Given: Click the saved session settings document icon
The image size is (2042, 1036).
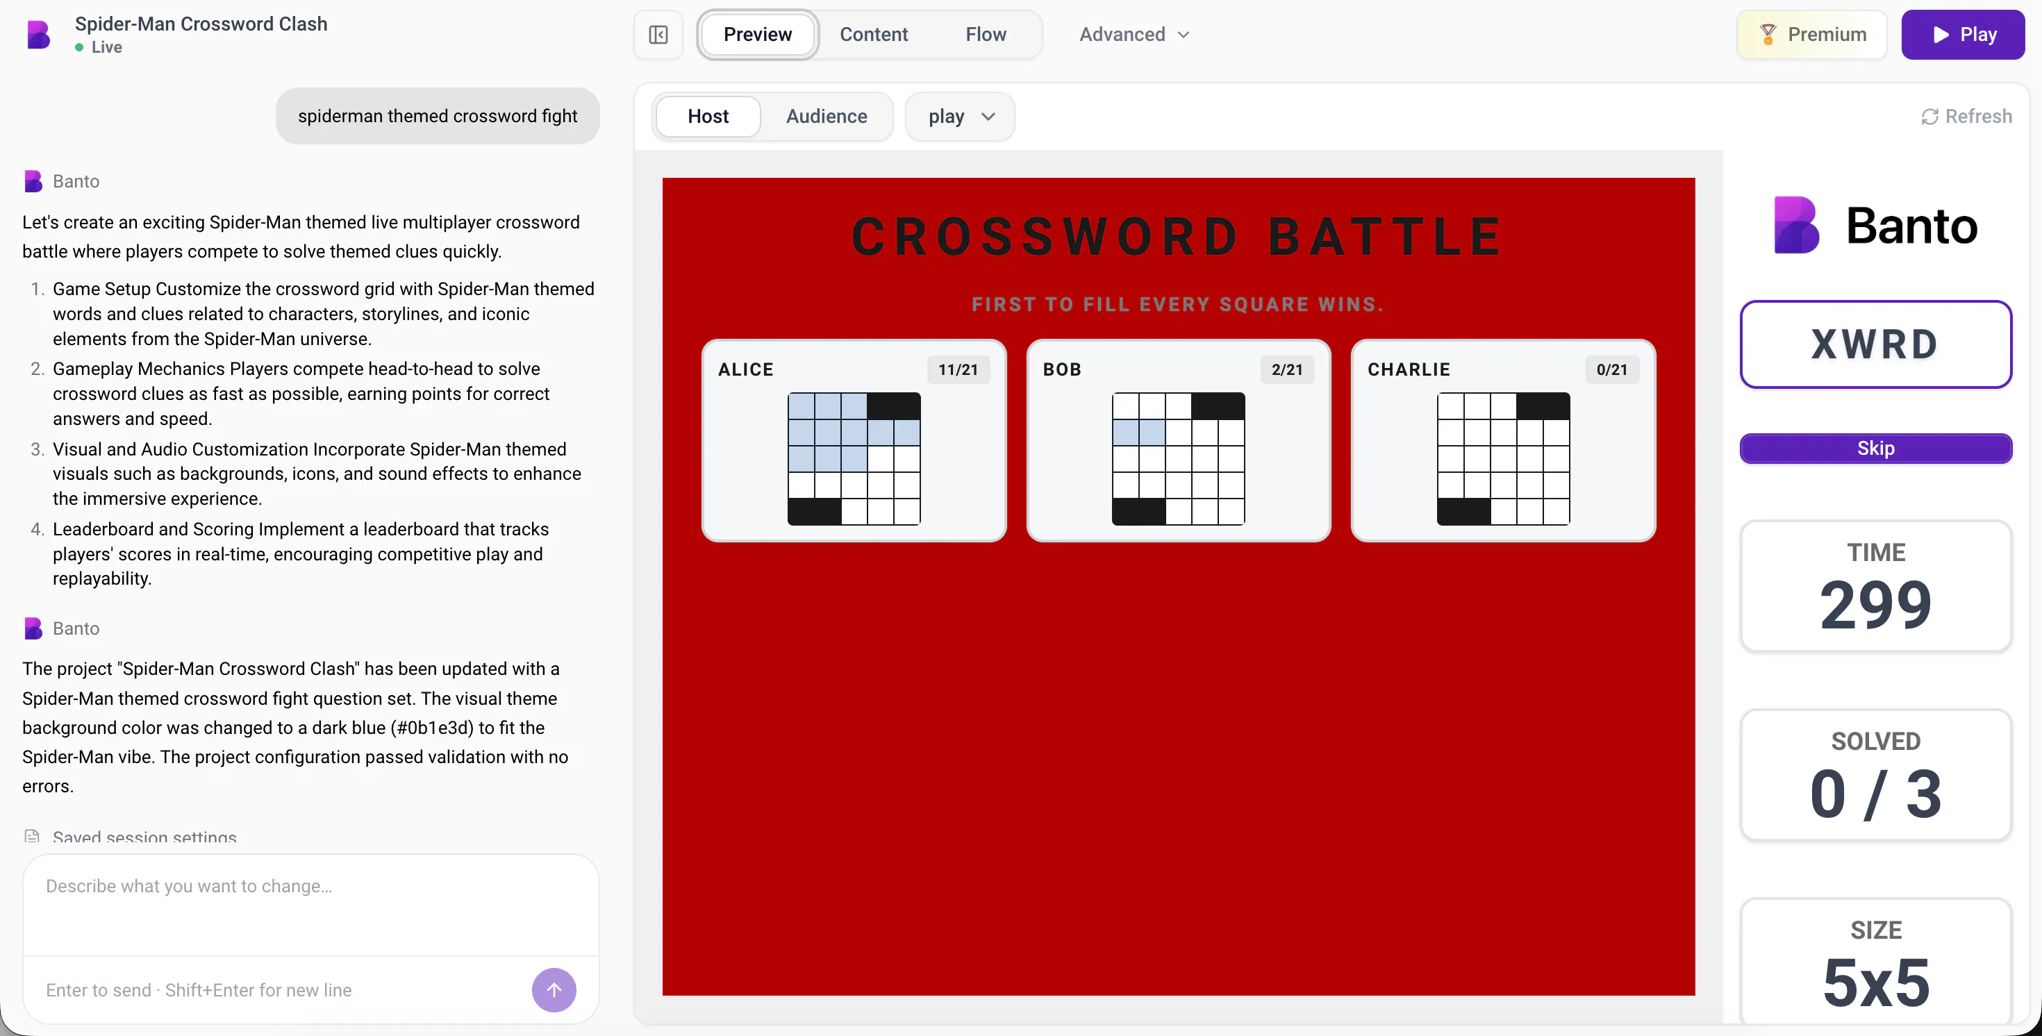Looking at the screenshot, I should (x=32, y=836).
